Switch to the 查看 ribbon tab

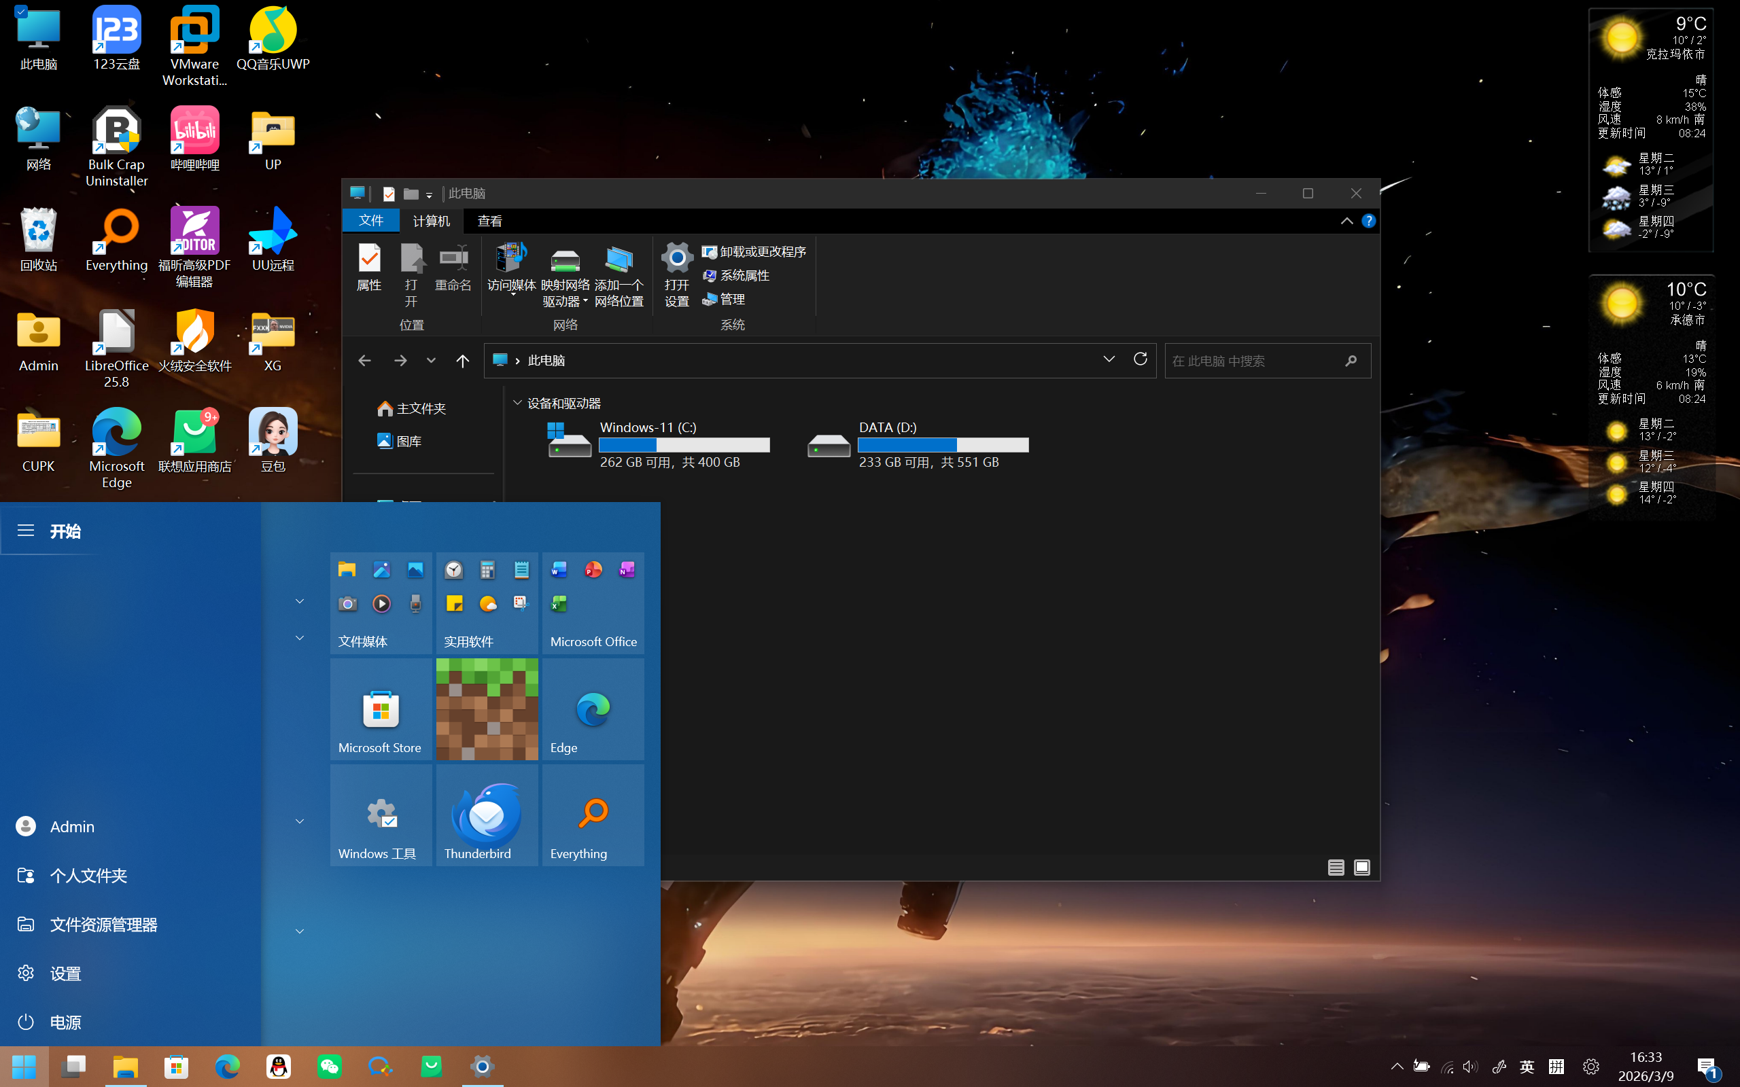click(489, 221)
